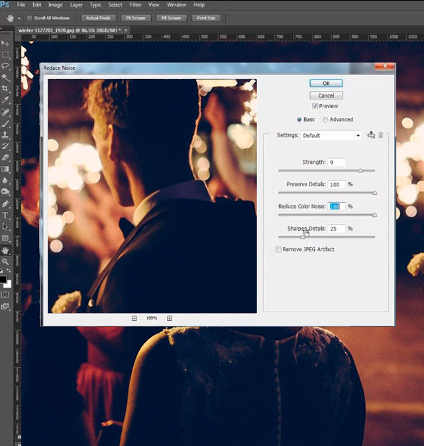This screenshot has width=424, height=446.
Task: Pick the Eyedropper tool
Action: [5, 100]
